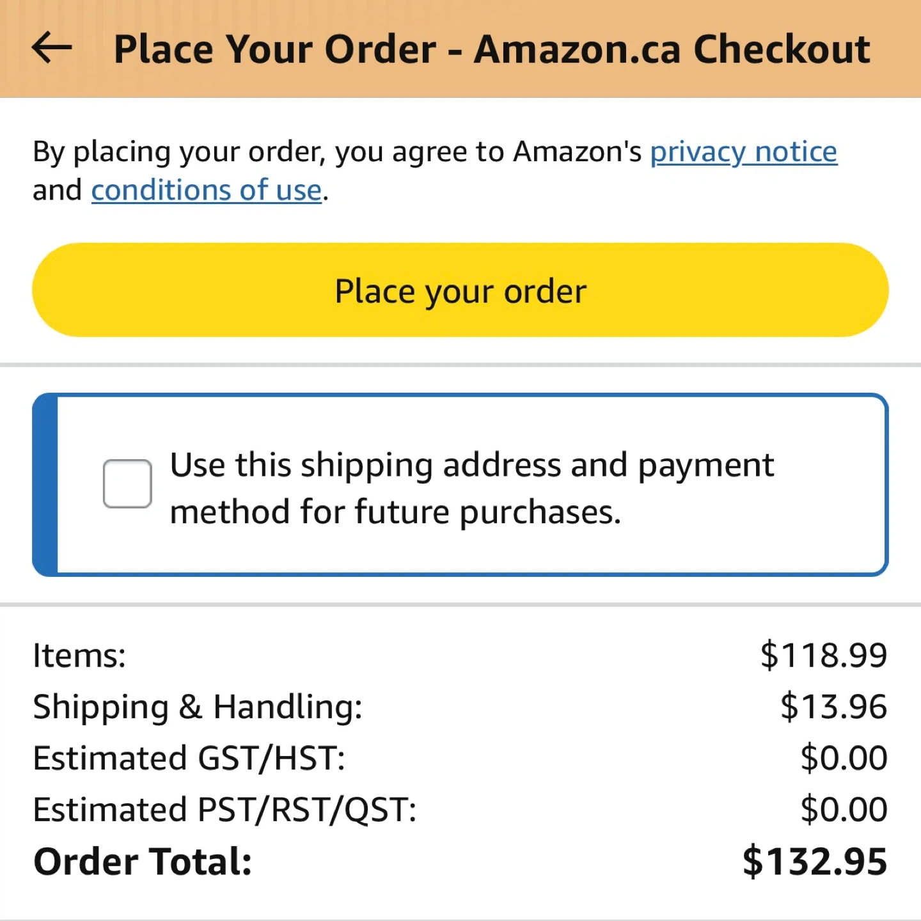Click the $118.99 items amount
Screen dimensions: 921x921
tap(823, 656)
